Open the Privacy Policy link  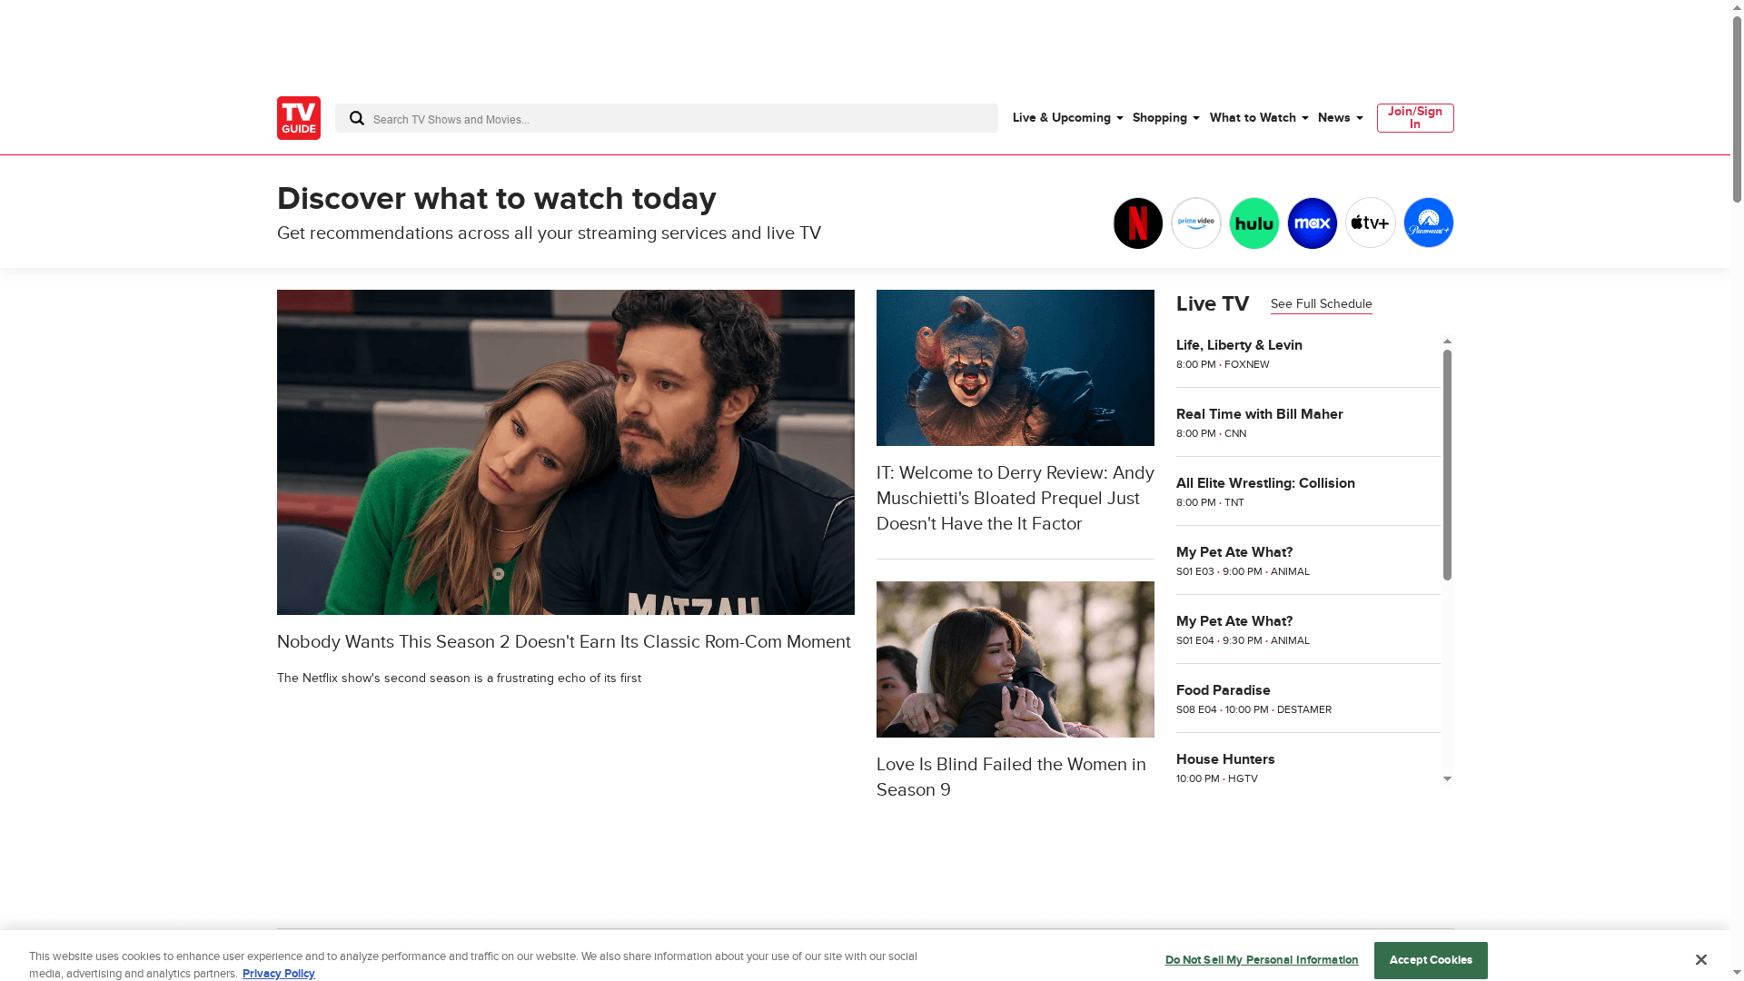(x=278, y=974)
